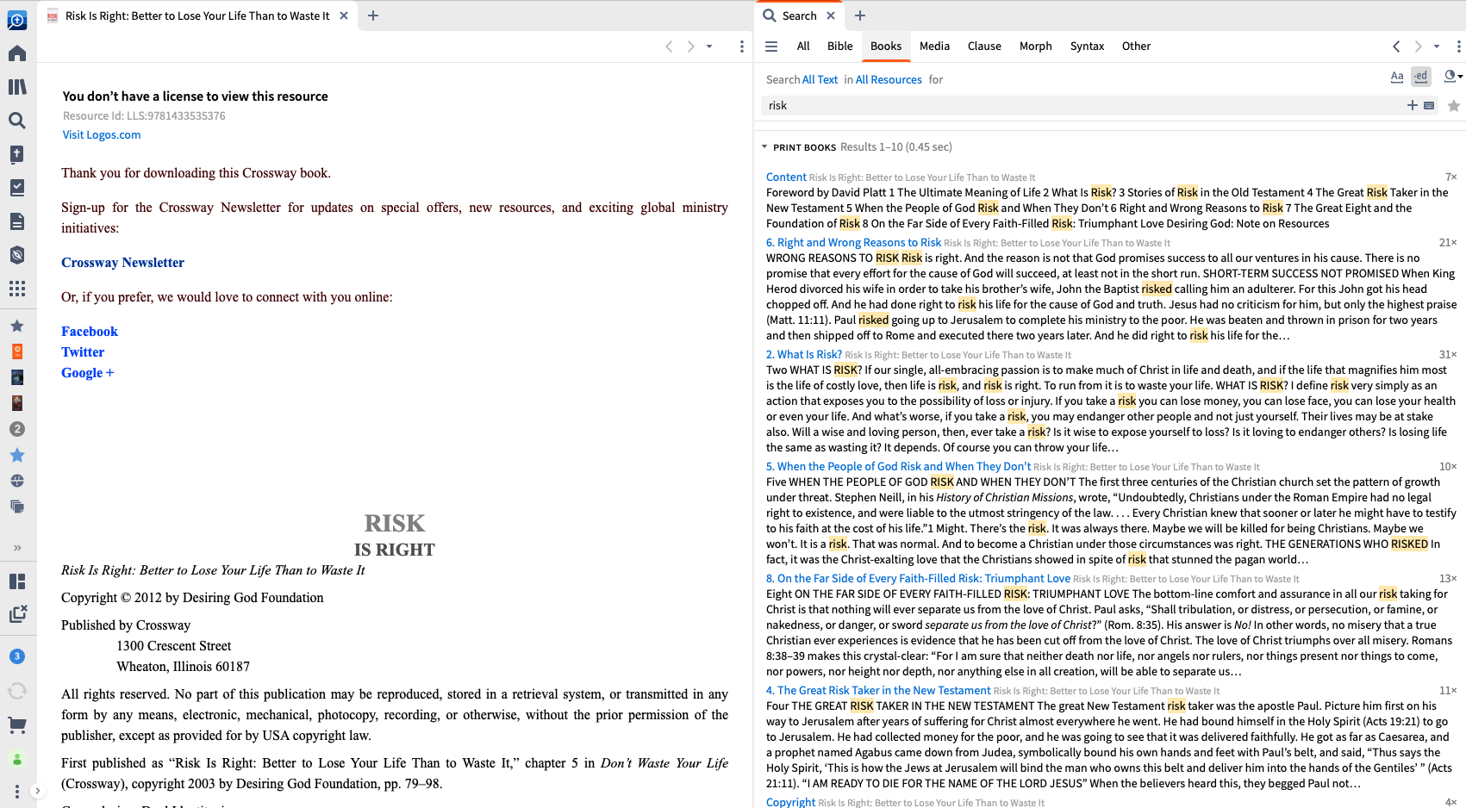The height and width of the screenshot is (808, 1466).
Task: Collapse the Print Books results section
Action: click(764, 147)
